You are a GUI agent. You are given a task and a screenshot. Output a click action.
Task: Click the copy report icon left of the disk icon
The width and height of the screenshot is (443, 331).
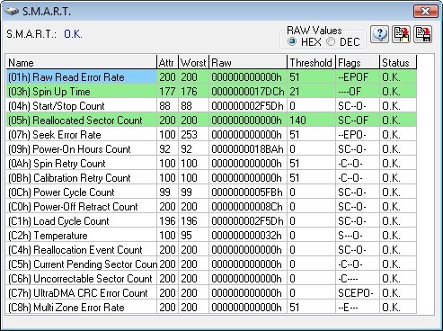click(x=401, y=34)
